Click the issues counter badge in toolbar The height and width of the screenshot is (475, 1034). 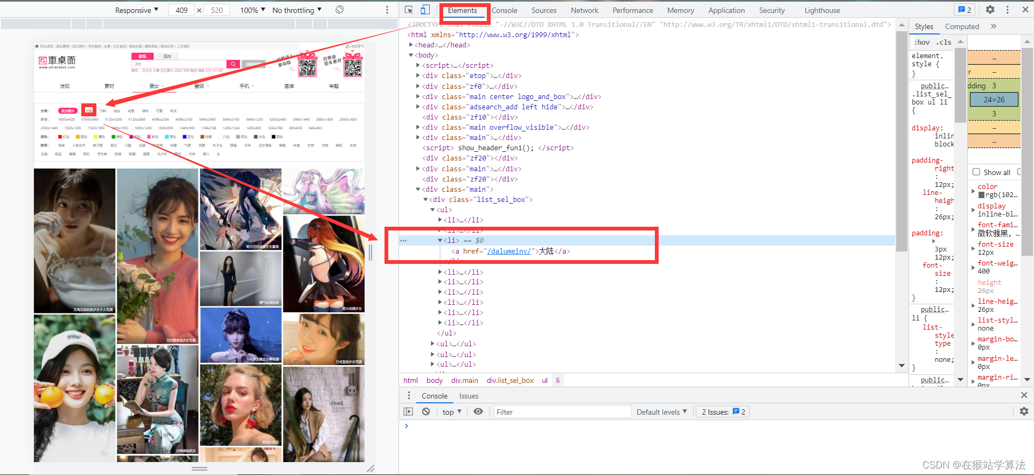point(965,10)
